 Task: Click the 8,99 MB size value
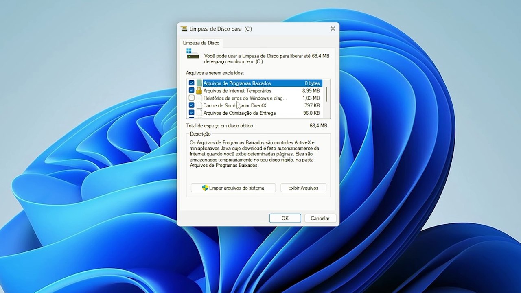(x=311, y=91)
